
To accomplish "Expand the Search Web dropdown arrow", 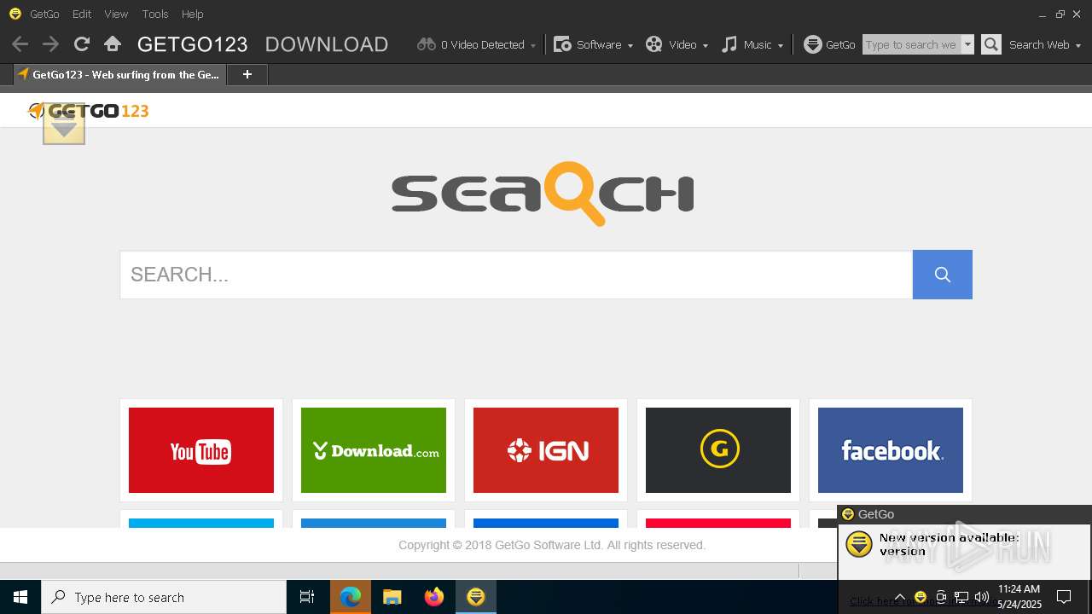I will click(x=1078, y=45).
